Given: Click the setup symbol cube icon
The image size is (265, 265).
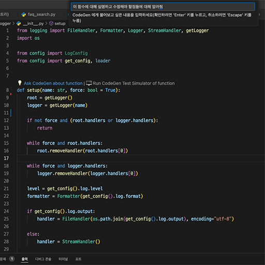Looking at the screenshot, I should (51, 23).
